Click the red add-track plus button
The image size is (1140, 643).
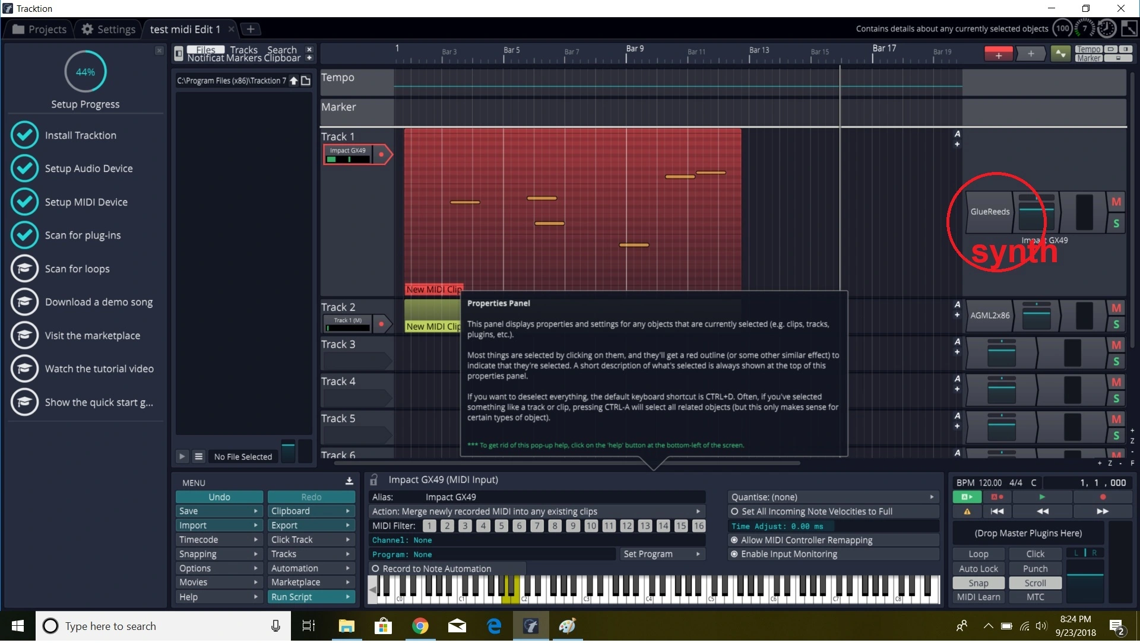(x=999, y=55)
